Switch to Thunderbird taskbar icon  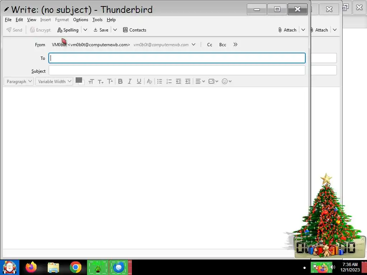click(x=119, y=267)
